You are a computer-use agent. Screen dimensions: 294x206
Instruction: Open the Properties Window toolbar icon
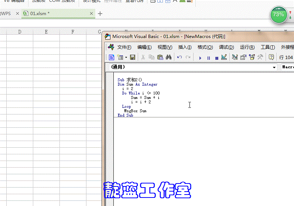coord(243,57)
